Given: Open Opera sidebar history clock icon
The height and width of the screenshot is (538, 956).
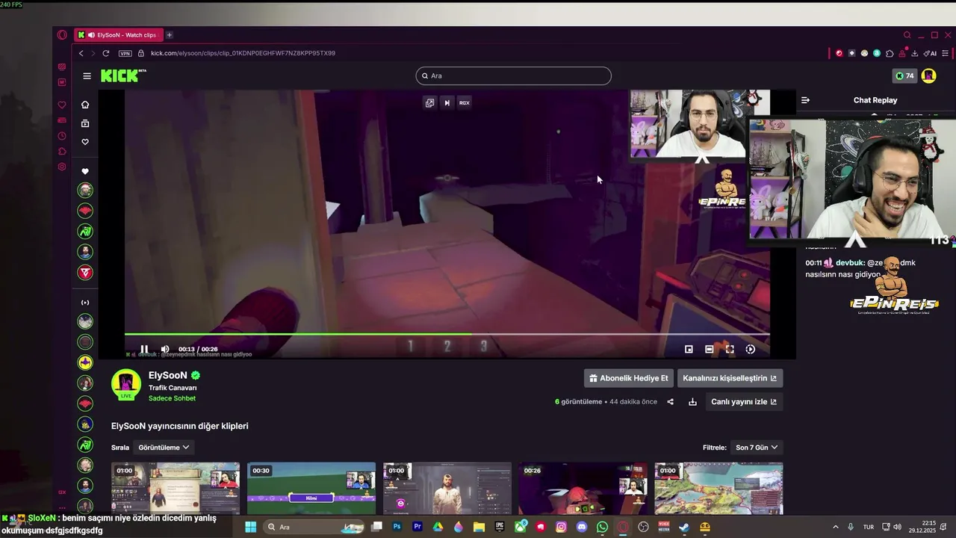Looking at the screenshot, I should [x=62, y=136].
